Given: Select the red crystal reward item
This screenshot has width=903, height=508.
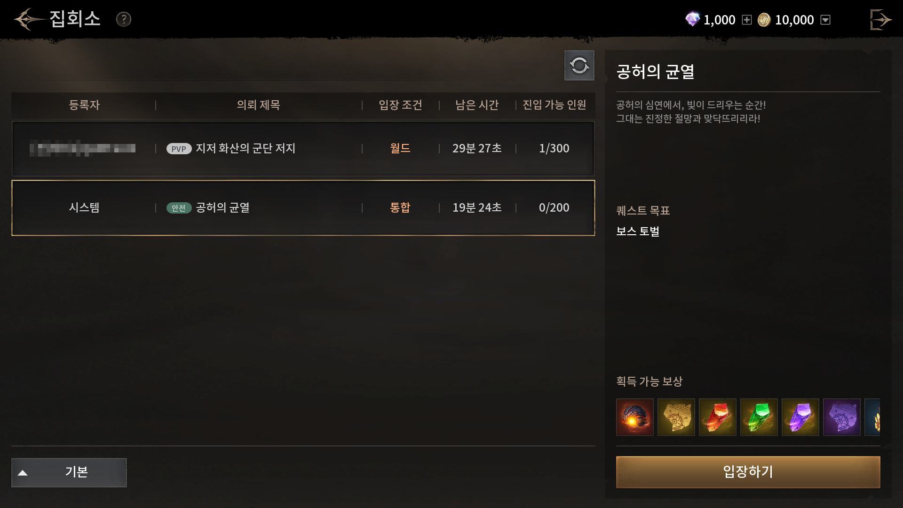Looking at the screenshot, I should [x=718, y=417].
